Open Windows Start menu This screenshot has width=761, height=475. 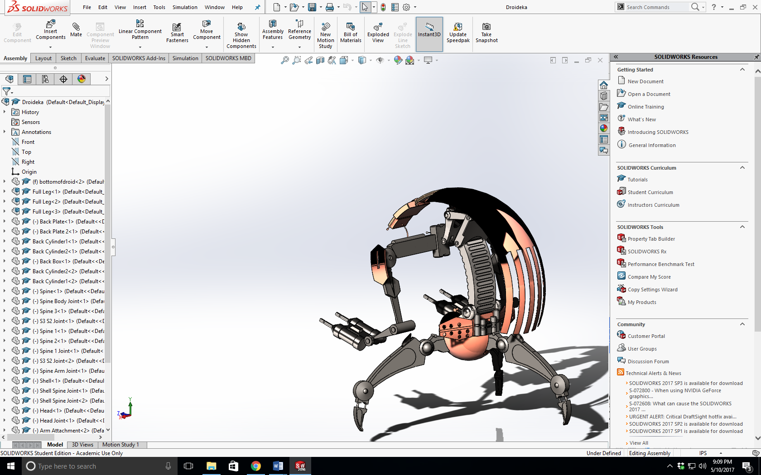pos(11,466)
